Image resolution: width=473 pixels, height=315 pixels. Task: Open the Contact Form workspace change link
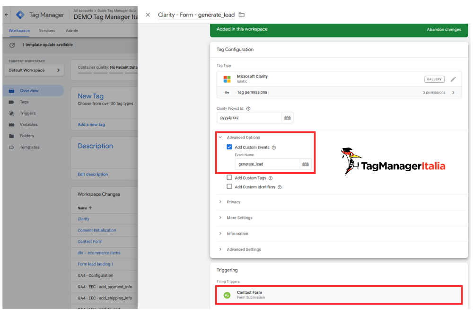coord(90,242)
